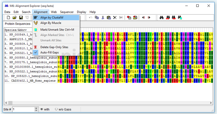
Task: Choose Align By Muscle
Action: coord(51,23)
